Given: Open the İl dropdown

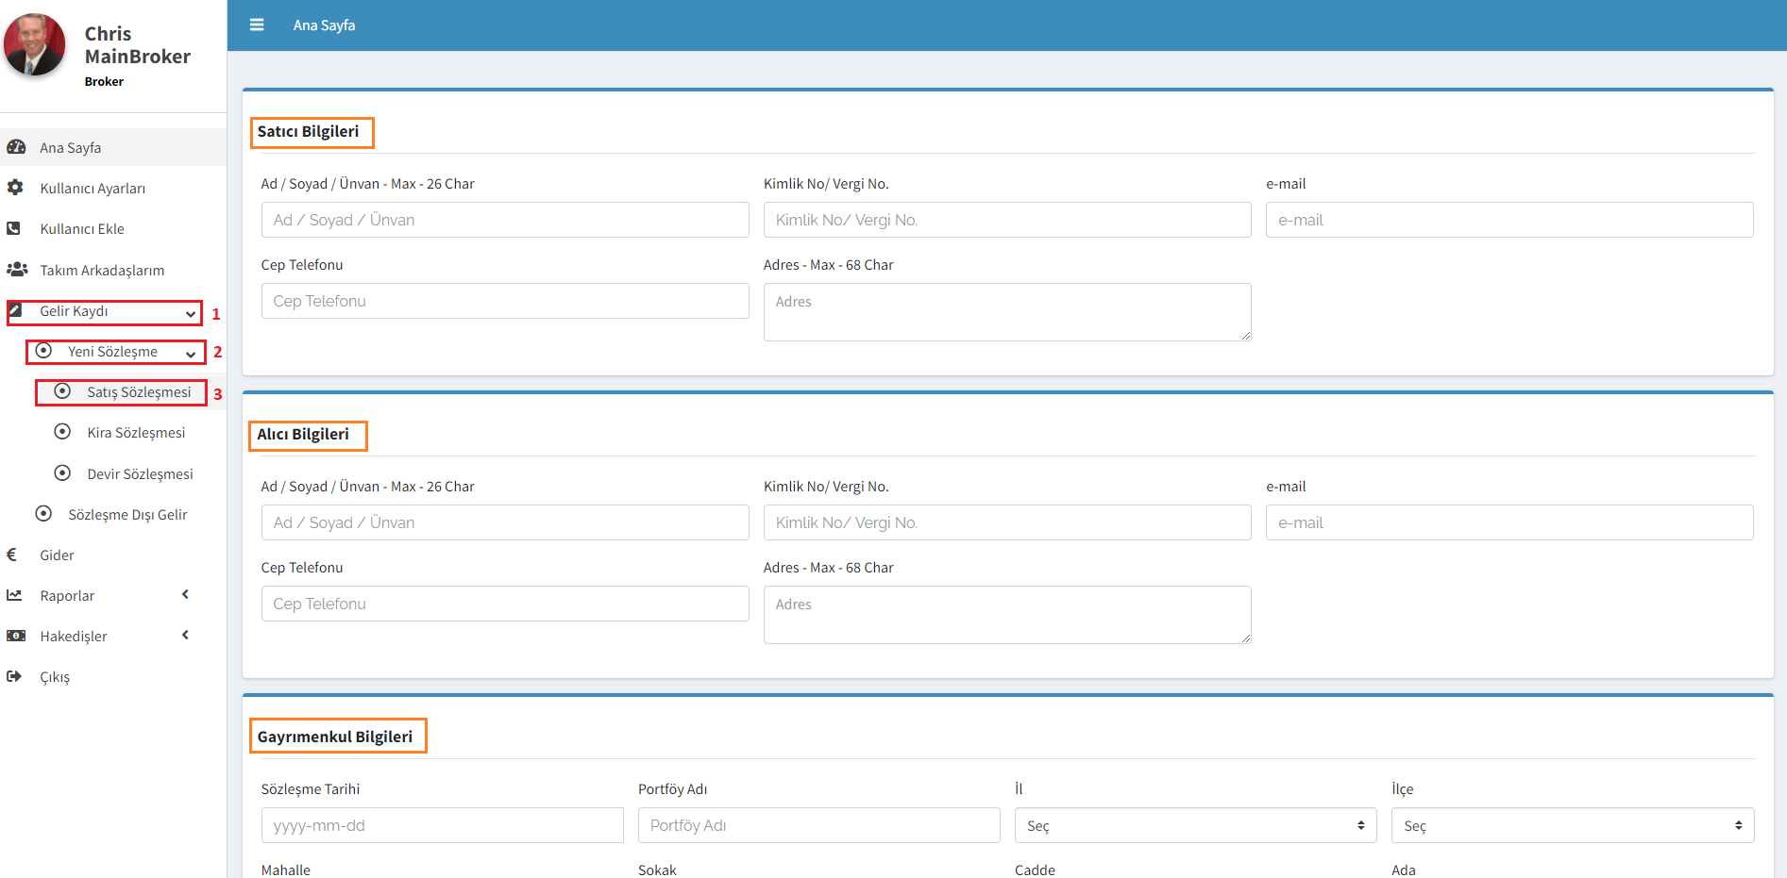Looking at the screenshot, I should pos(1195,825).
